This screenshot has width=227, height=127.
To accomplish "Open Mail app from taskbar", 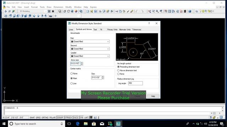I will pos(102,124).
